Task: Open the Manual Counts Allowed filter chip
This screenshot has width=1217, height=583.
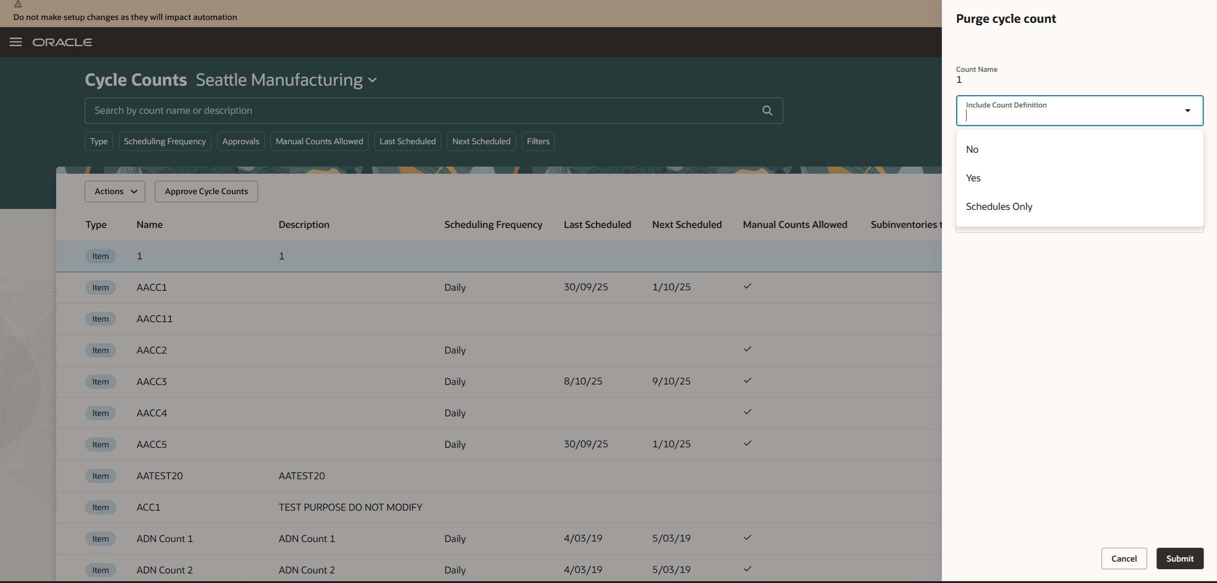Action: tap(319, 141)
